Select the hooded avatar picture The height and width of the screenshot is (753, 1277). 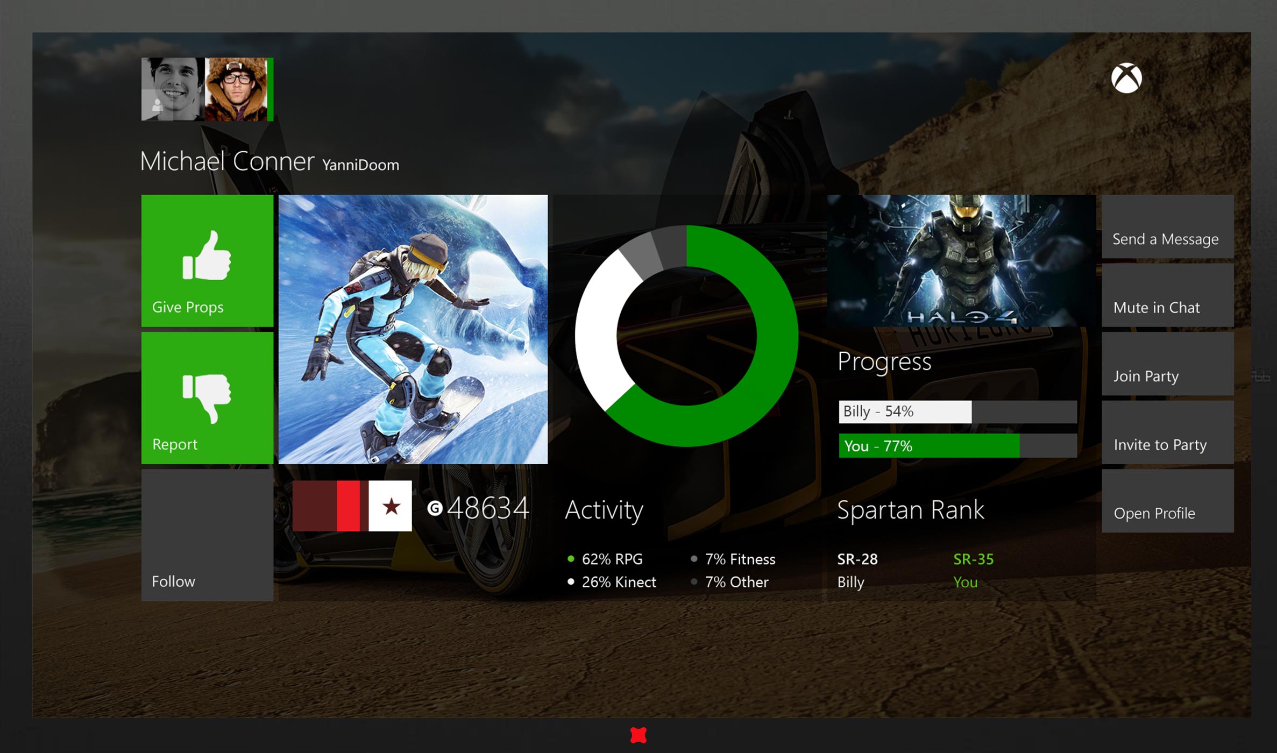tap(236, 89)
